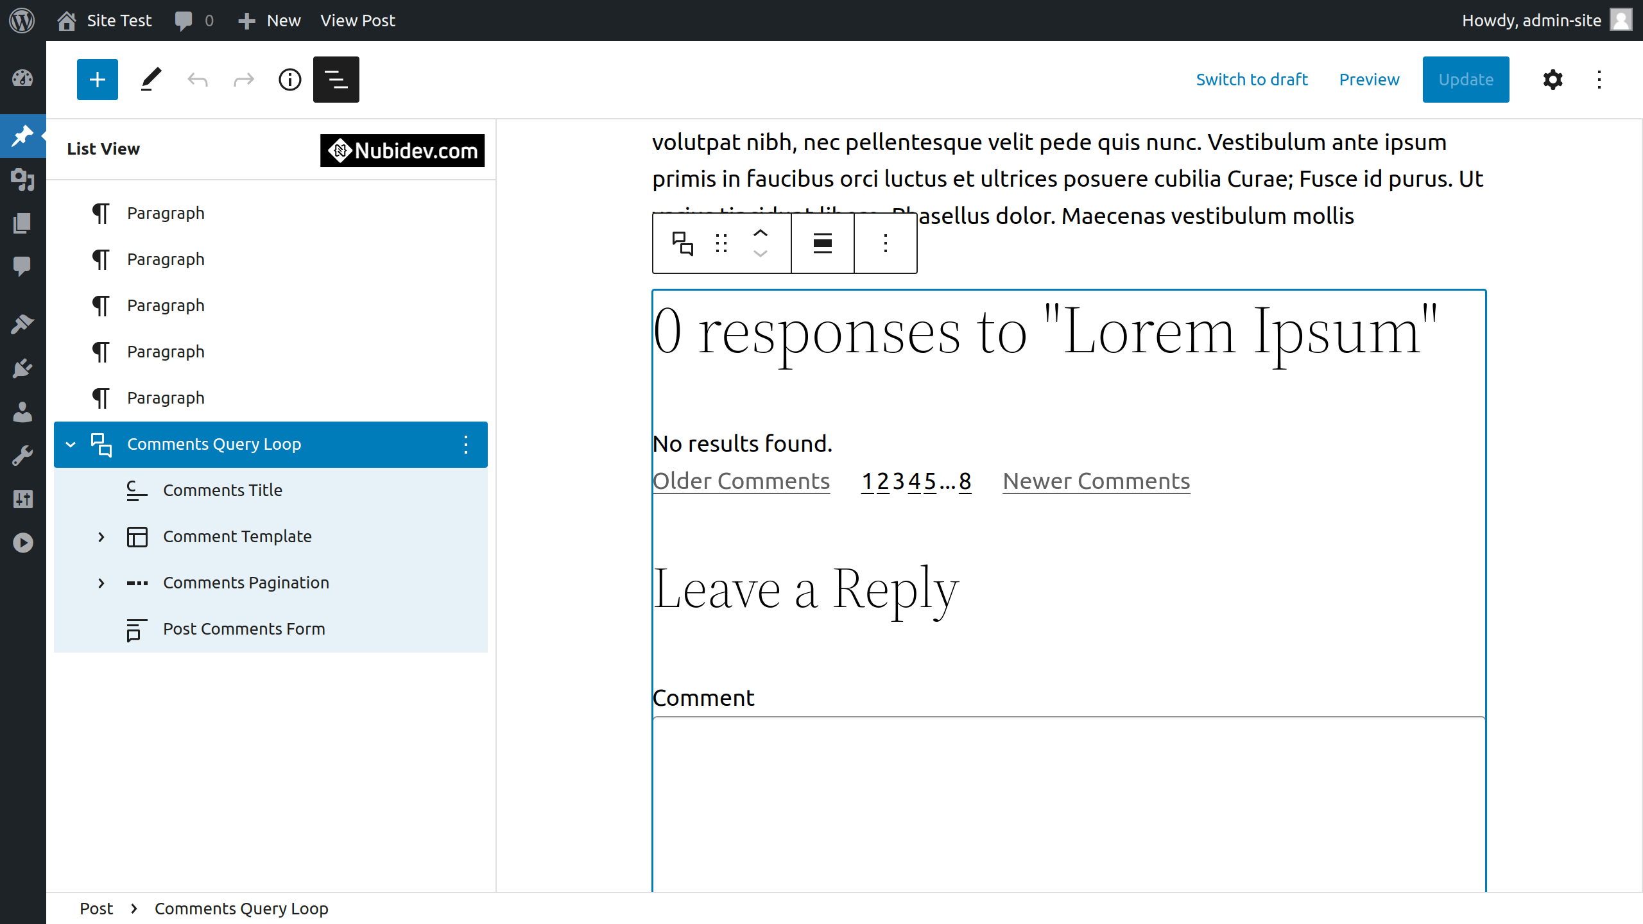Click the undo arrow
The width and height of the screenshot is (1643, 924).
pyautogui.click(x=198, y=80)
